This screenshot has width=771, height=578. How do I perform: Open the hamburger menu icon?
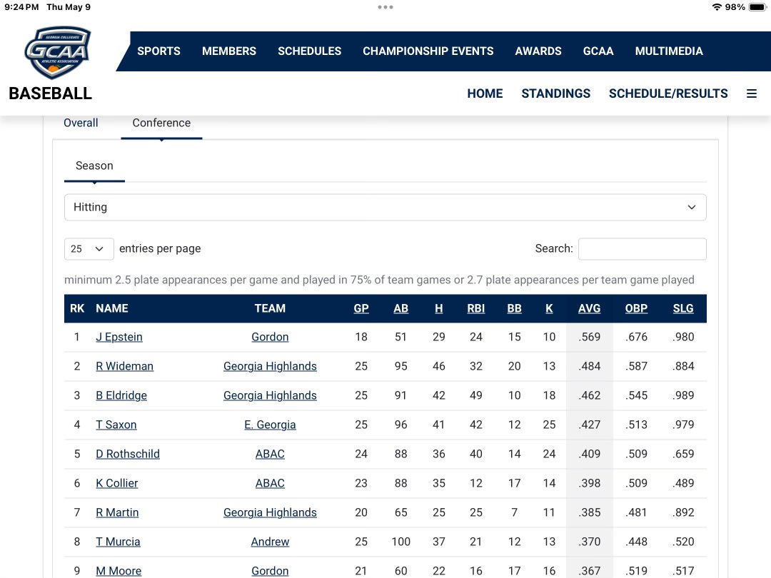tap(751, 93)
